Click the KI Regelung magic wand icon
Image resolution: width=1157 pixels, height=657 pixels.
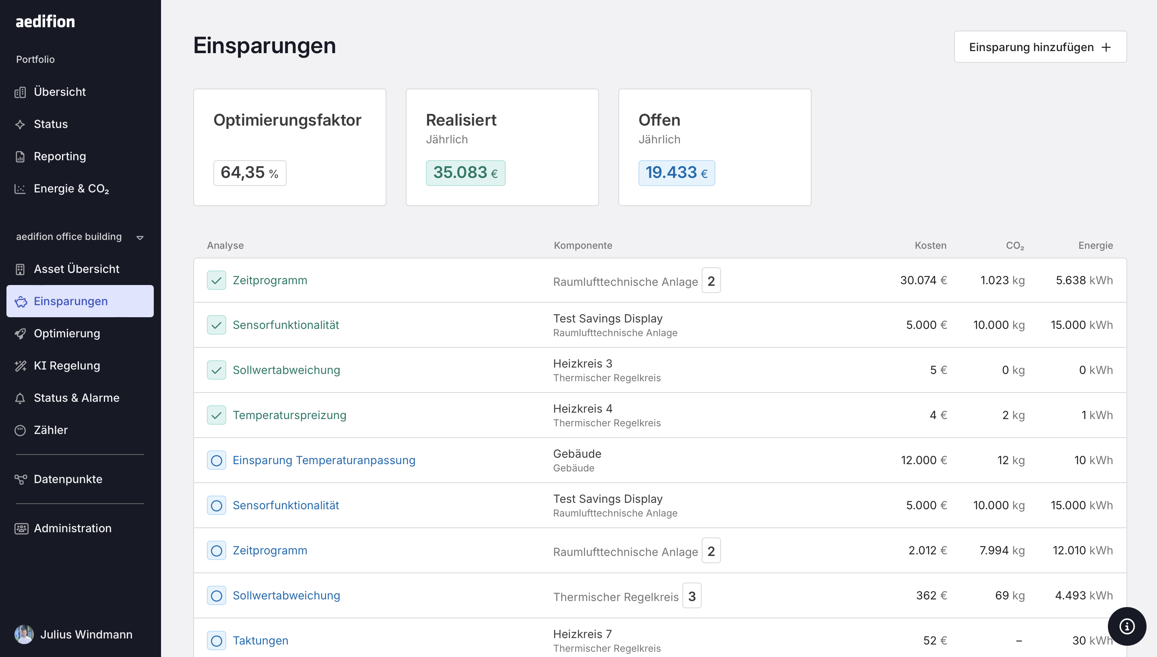click(x=20, y=366)
